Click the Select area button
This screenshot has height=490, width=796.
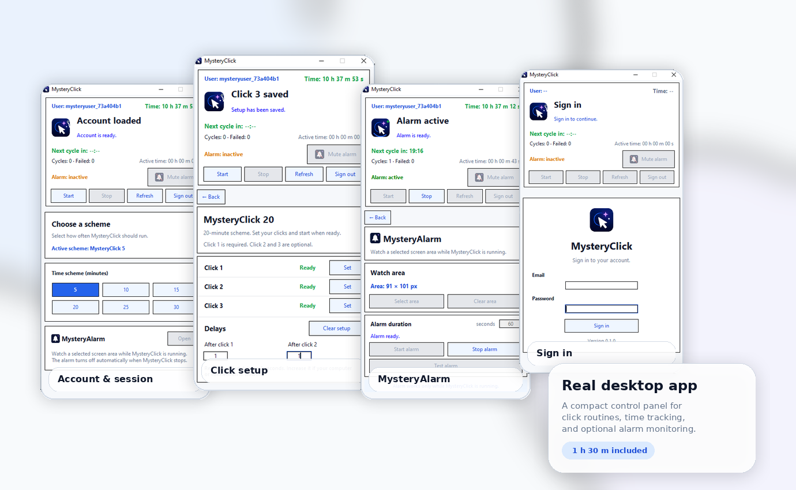point(407,301)
